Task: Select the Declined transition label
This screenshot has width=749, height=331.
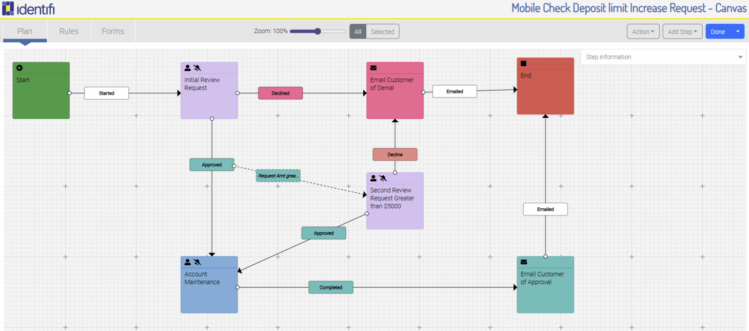Action: coord(280,92)
